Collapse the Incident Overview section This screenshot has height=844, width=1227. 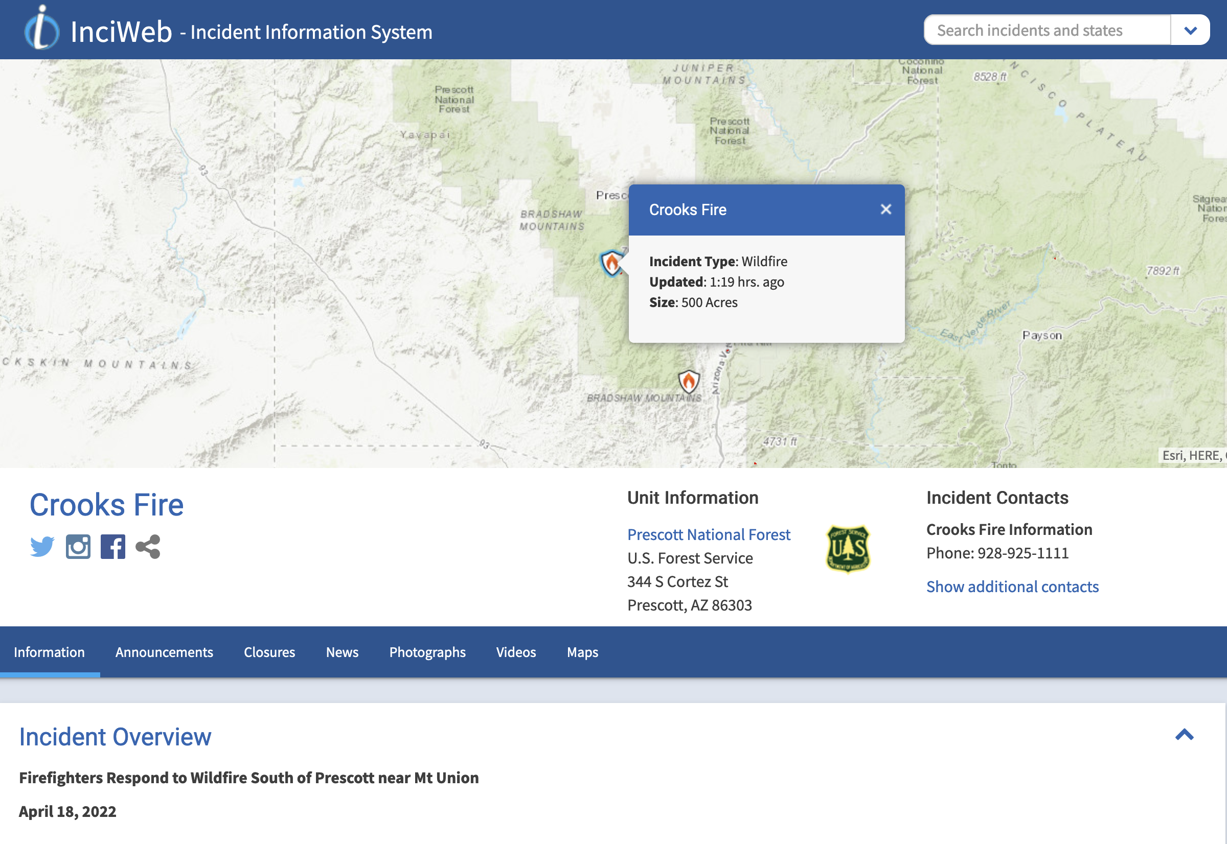1184,735
